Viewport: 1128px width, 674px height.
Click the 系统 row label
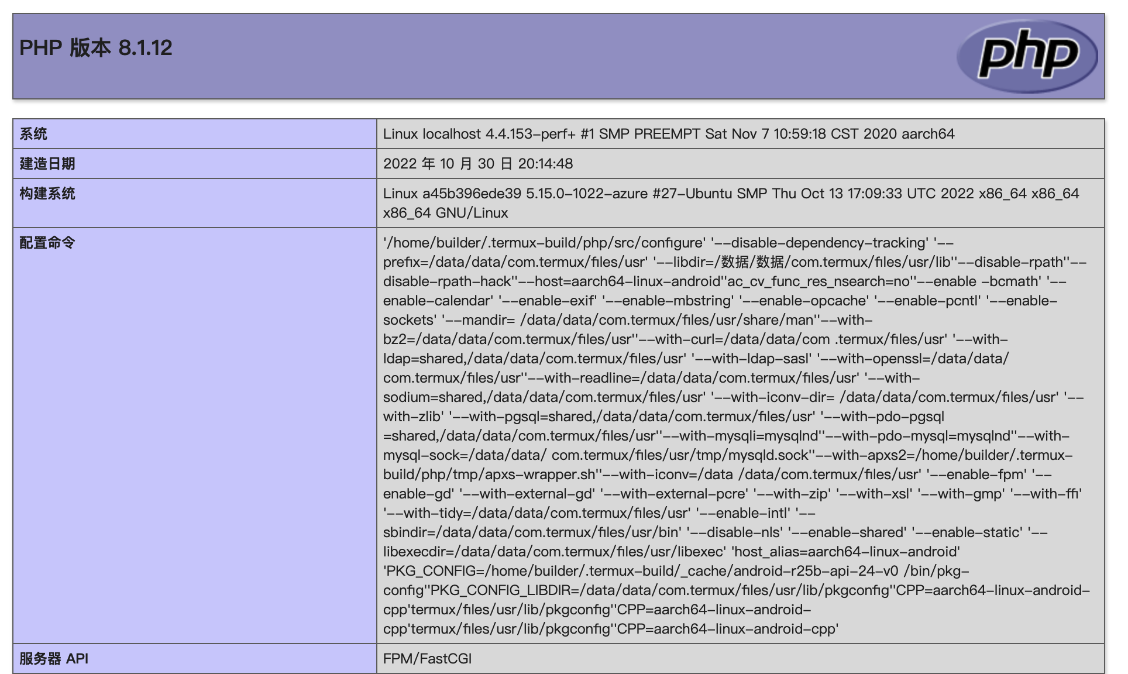point(33,134)
